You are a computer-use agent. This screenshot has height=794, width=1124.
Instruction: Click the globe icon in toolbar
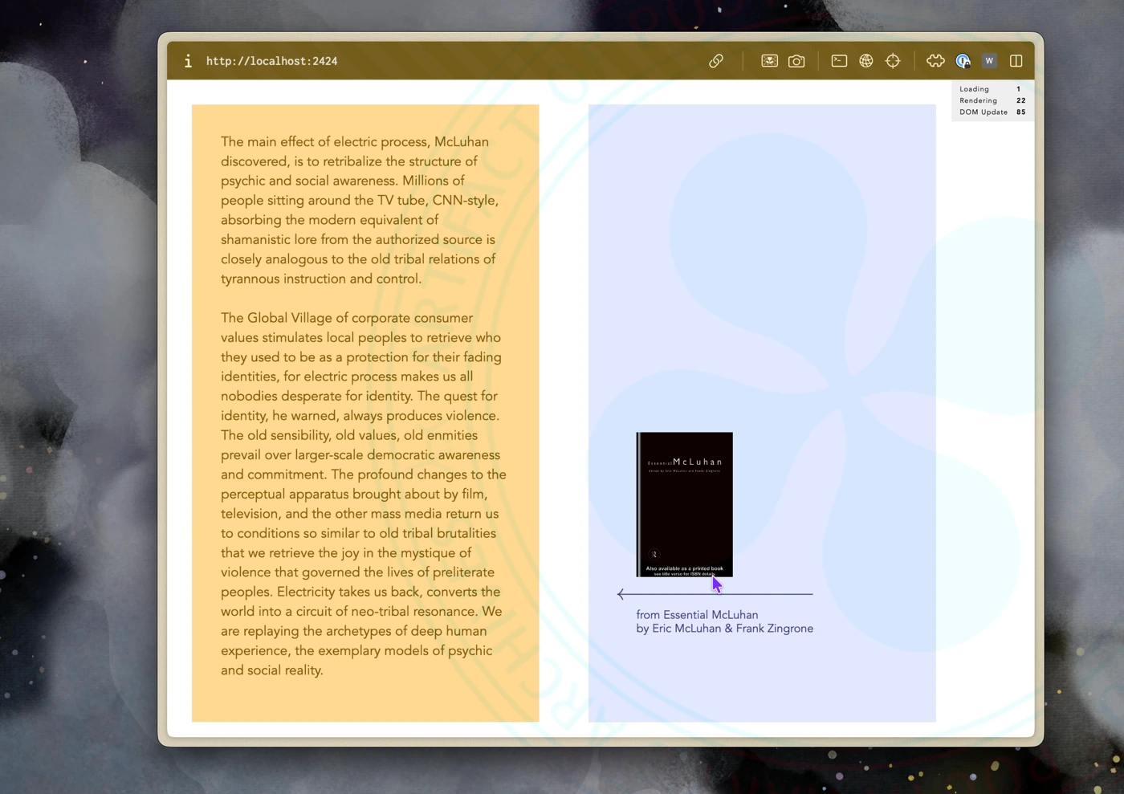pyautogui.click(x=865, y=61)
